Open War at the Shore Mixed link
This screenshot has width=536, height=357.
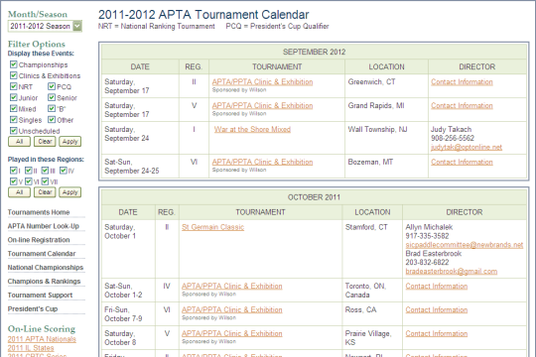252,129
